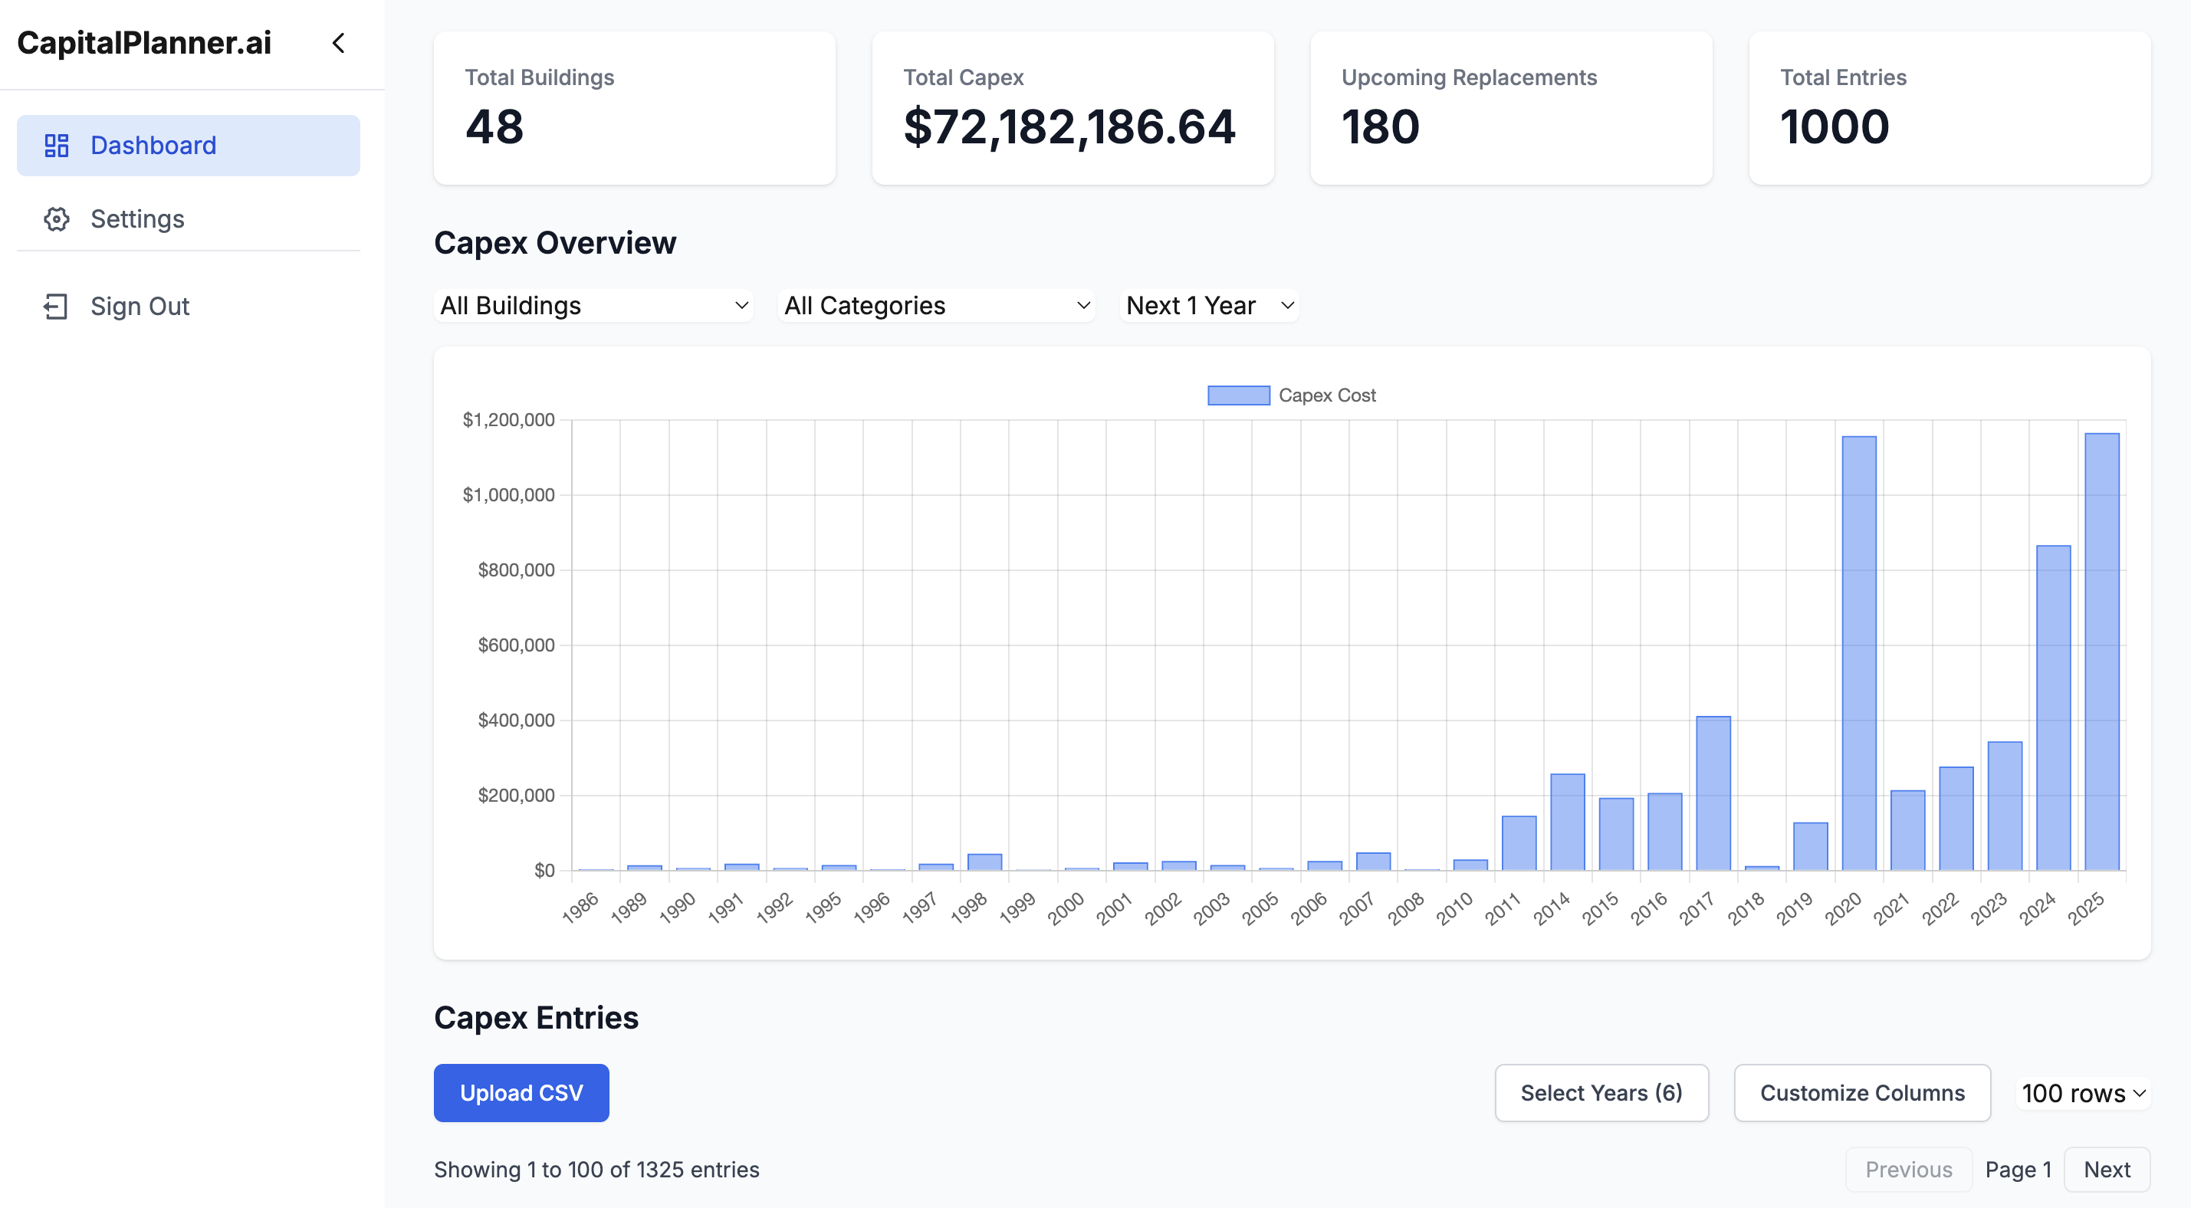Select Dashboard in the navigation menu
Viewport: 2191px width, 1208px height.
153,145
